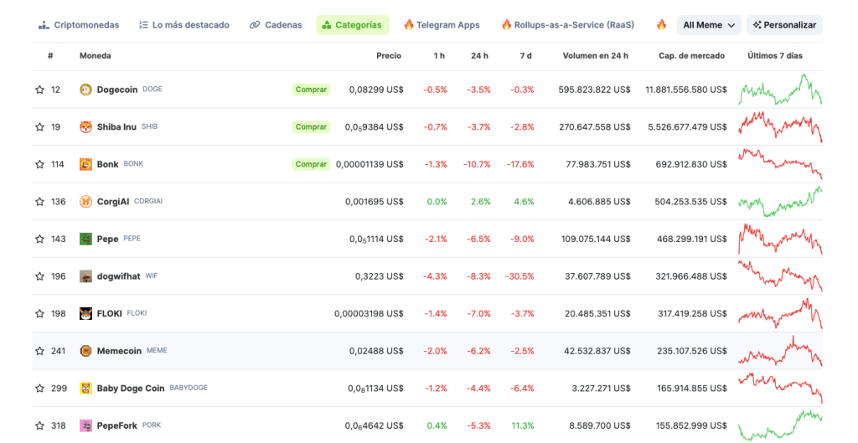Click the PepeFork coin icon
The image size is (858, 443).
[x=85, y=425]
